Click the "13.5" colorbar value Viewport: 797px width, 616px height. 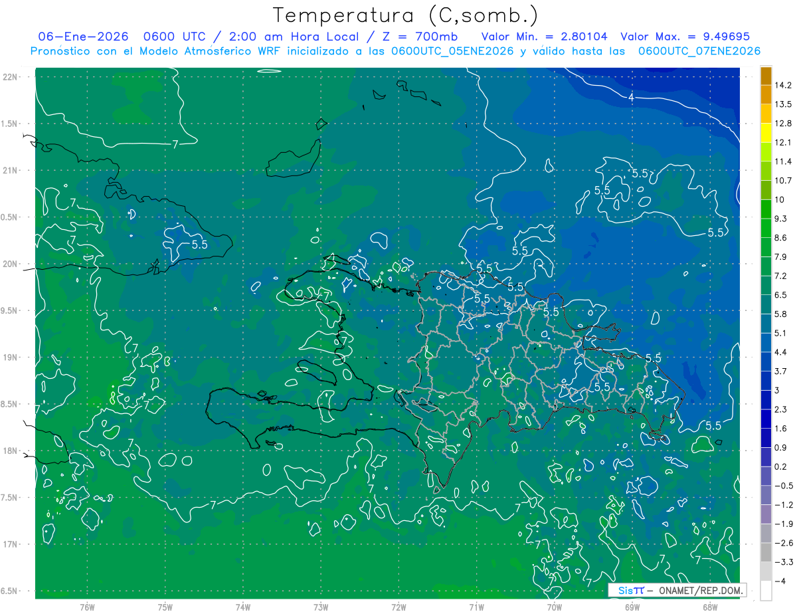(x=783, y=104)
